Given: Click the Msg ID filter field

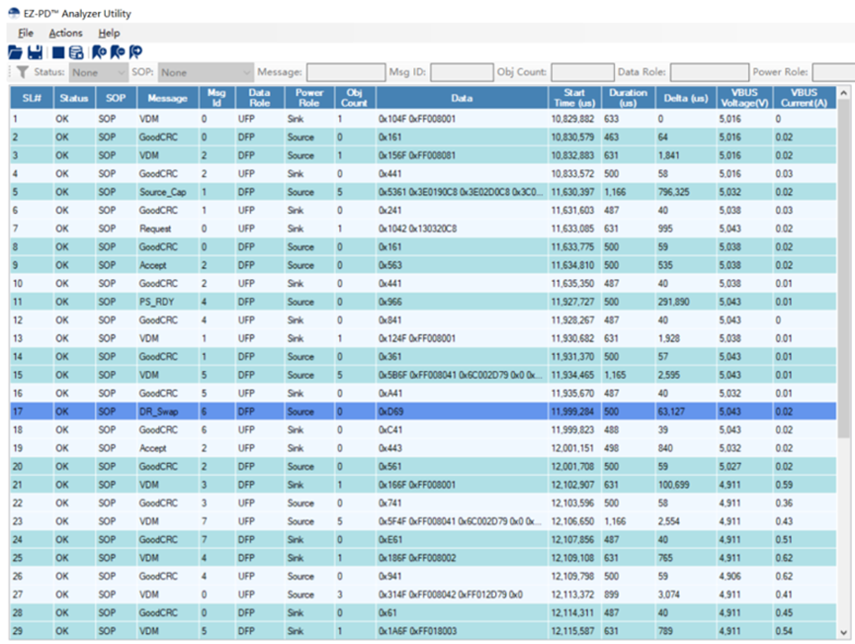Looking at the screenshot, I should [462, 72].
